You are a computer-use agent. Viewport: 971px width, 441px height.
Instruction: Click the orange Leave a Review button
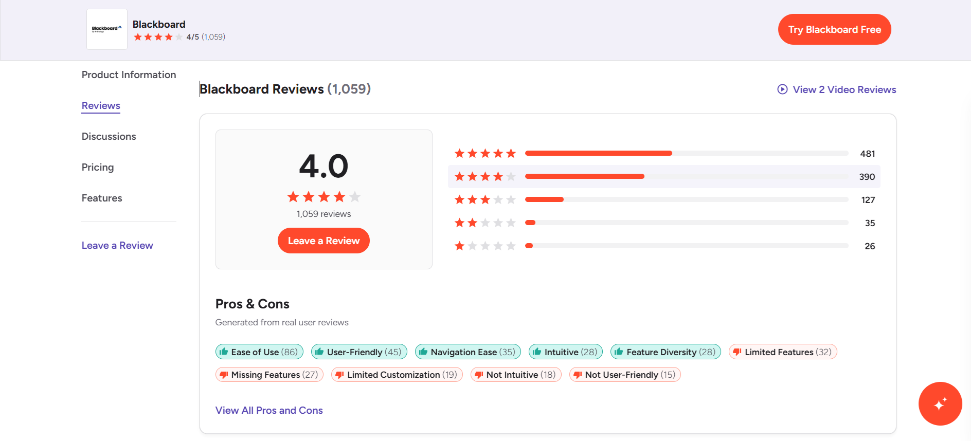tap(323, 241)
